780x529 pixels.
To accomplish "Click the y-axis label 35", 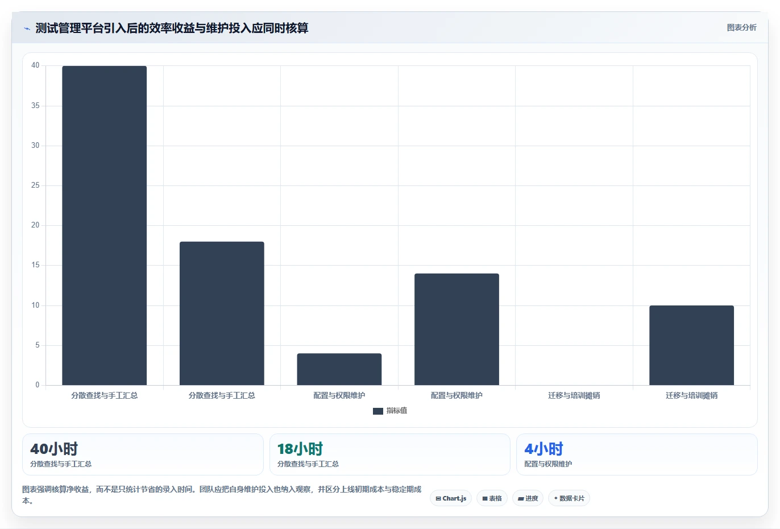I will pyautogui.click(x=35, y=106).
